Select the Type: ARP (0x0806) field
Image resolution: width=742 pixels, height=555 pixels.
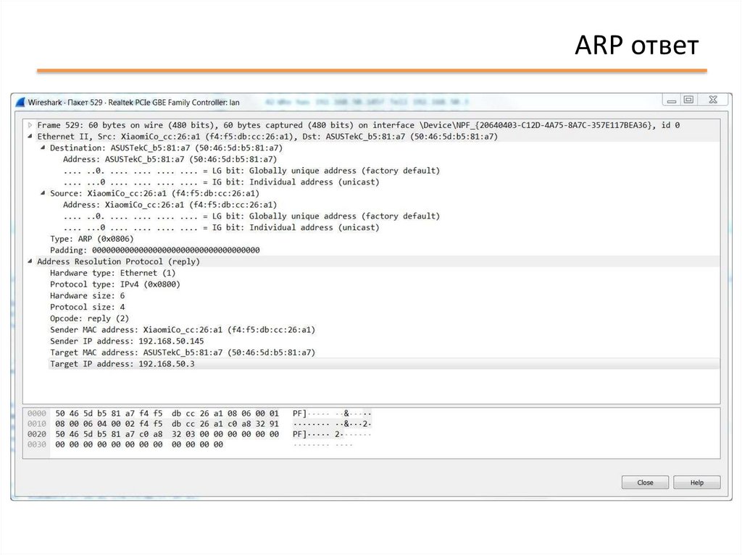click(x=91, y=239)
